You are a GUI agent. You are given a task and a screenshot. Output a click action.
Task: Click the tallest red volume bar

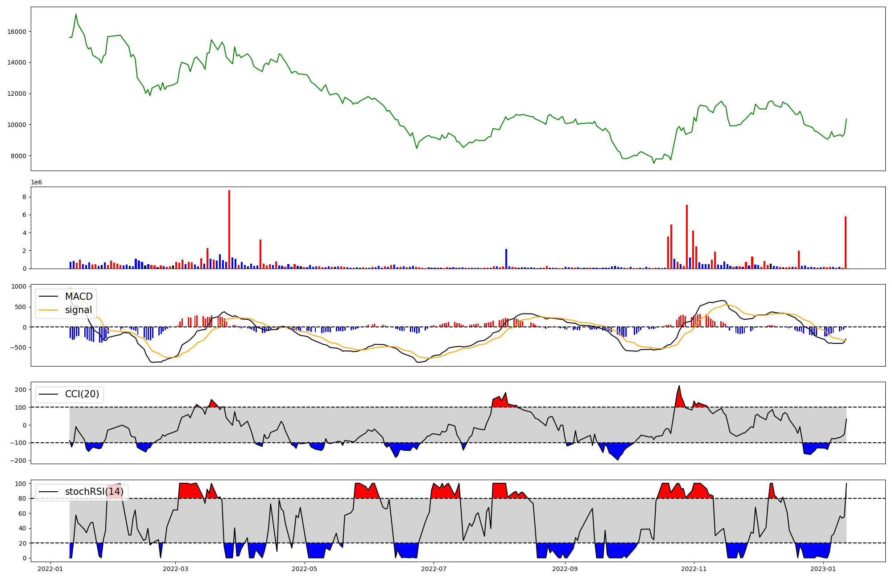click(x=229, y=229)
